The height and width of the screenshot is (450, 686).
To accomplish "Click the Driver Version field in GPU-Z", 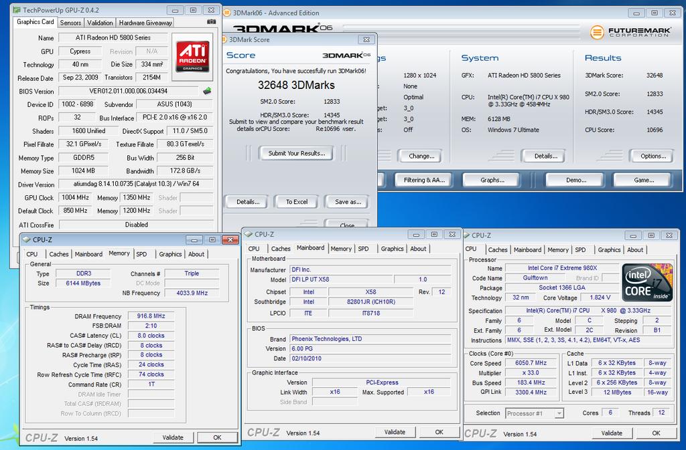I will (x=136, y=184).
